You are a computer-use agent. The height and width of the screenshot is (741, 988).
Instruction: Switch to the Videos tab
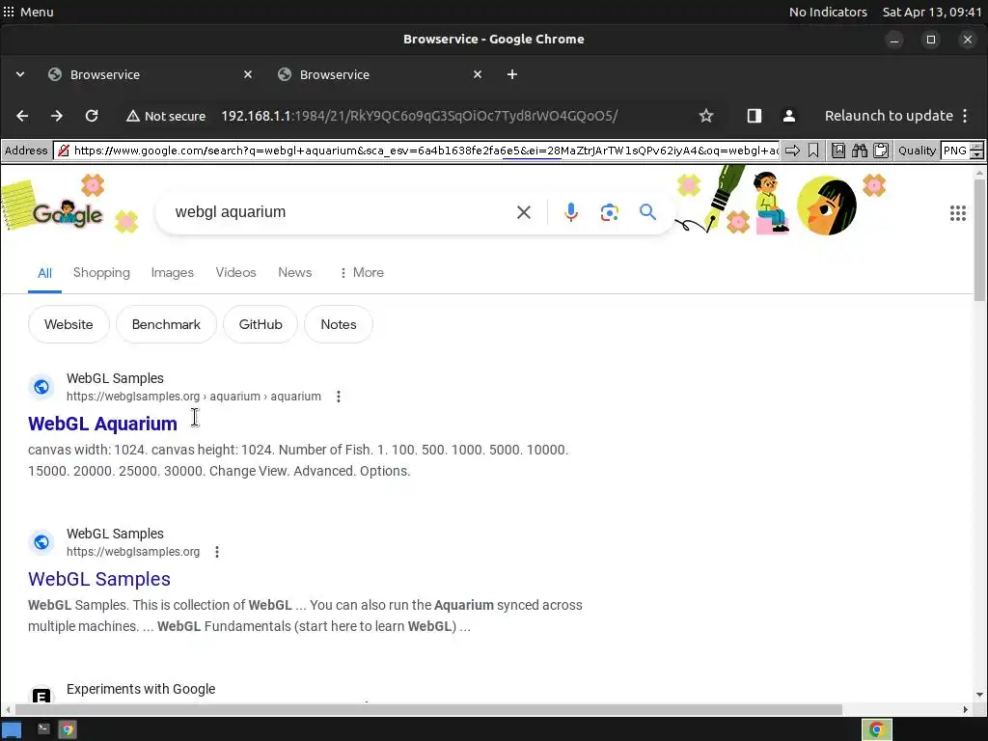235,272
